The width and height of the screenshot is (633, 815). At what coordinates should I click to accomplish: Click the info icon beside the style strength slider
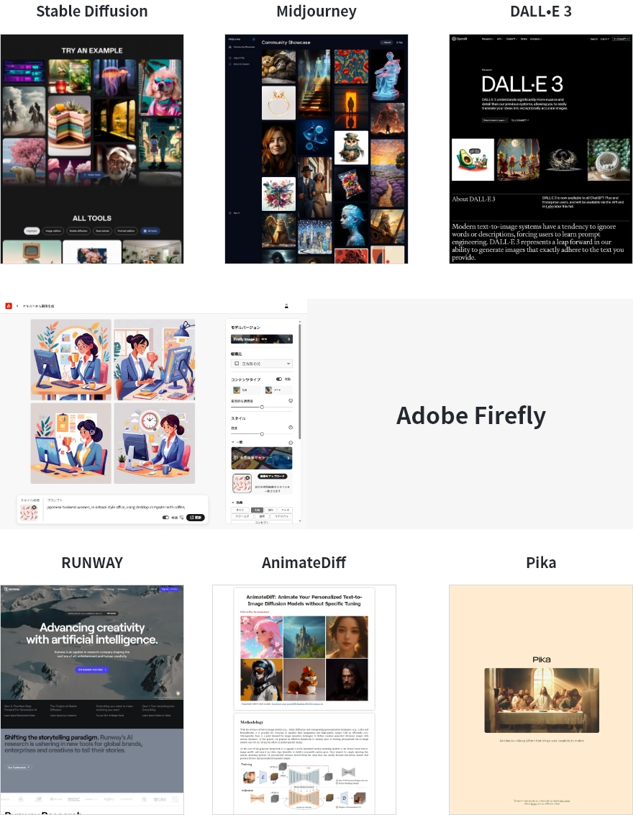tap(291, 427)
